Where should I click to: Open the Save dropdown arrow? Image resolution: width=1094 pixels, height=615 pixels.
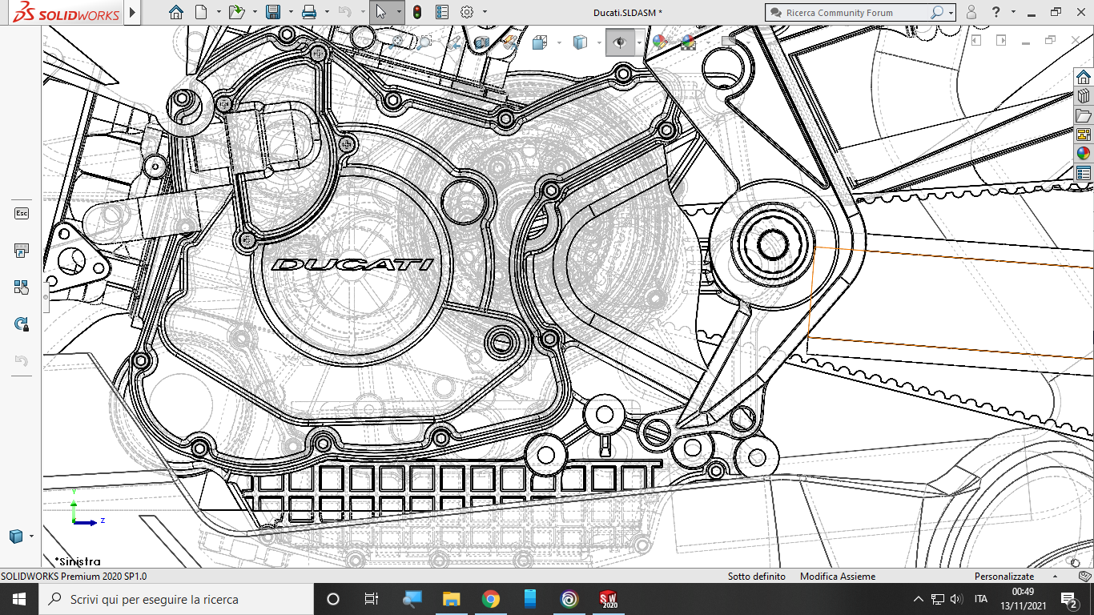click(x=291, y=12)
